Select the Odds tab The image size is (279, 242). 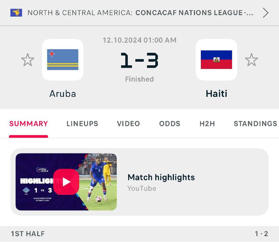[x=170, y=124]
